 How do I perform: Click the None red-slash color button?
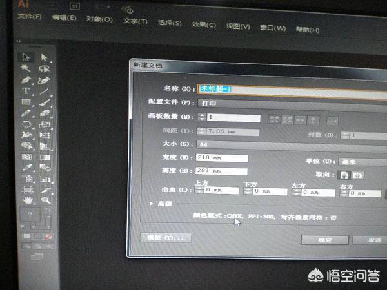[48, 237]
